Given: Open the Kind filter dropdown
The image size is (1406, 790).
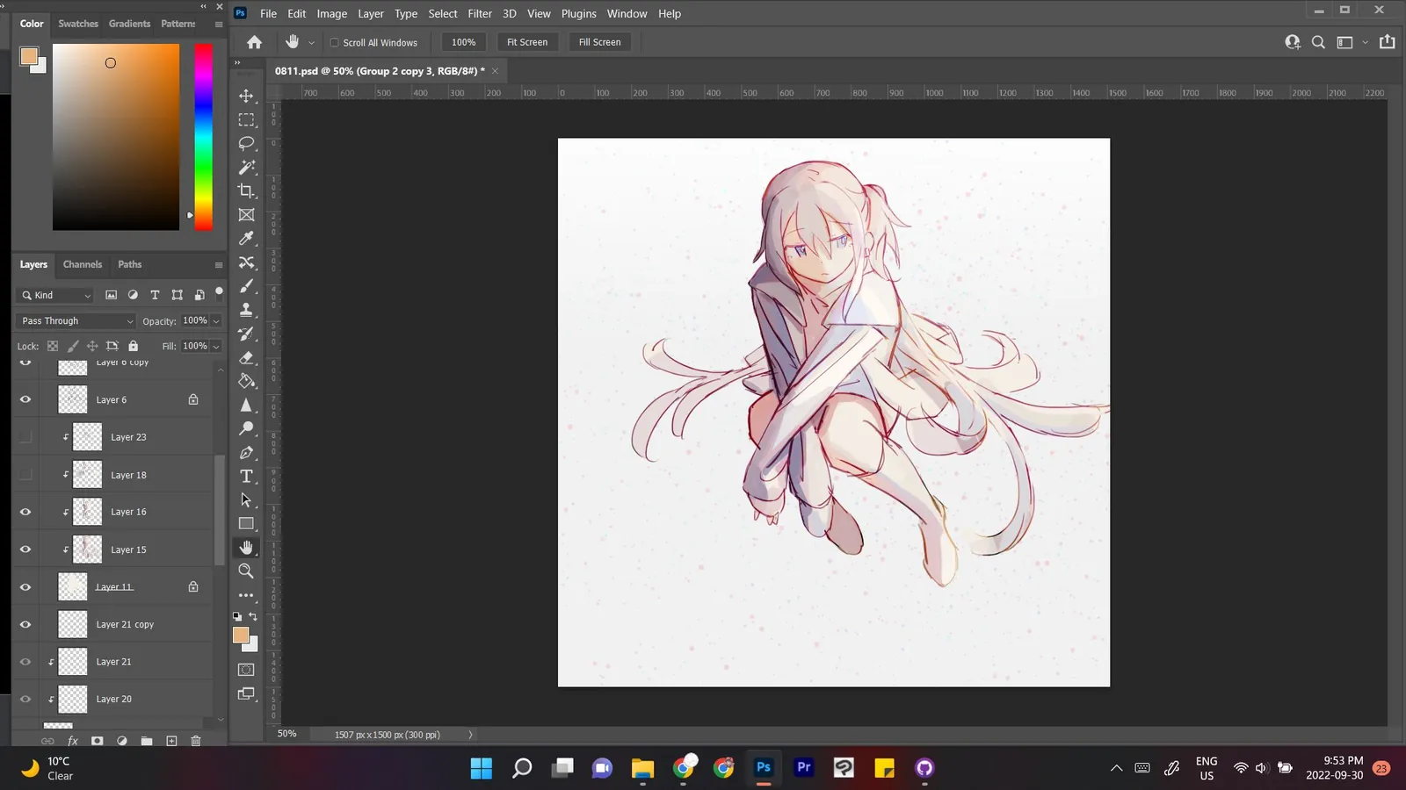Looking at the screenshot, I should click(55, 295).
